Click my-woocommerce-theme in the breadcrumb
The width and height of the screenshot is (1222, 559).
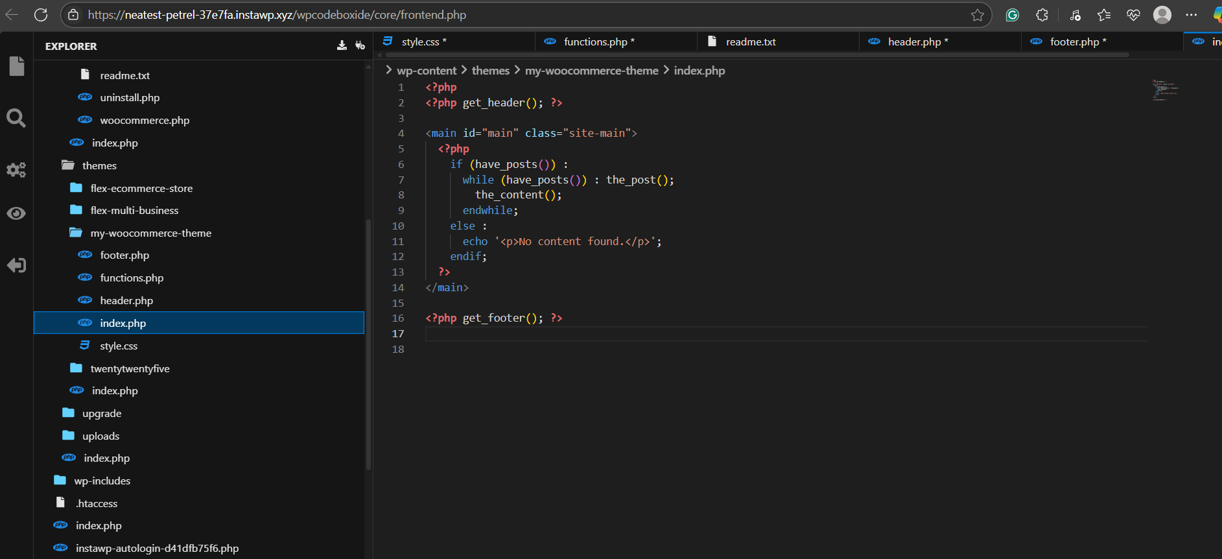592,70
